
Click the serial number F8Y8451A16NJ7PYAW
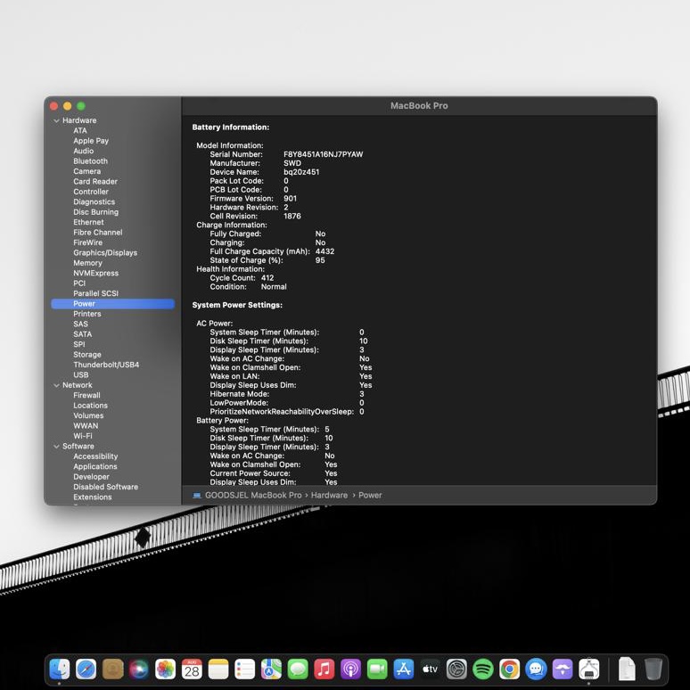[x=324, y=154]
